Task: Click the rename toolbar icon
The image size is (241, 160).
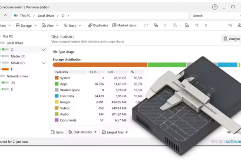Action: click(x=197, y=26)
